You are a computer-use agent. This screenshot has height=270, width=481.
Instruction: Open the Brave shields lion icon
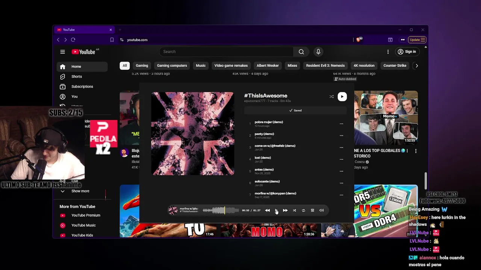pyautogui.click(x=359, y=39)
